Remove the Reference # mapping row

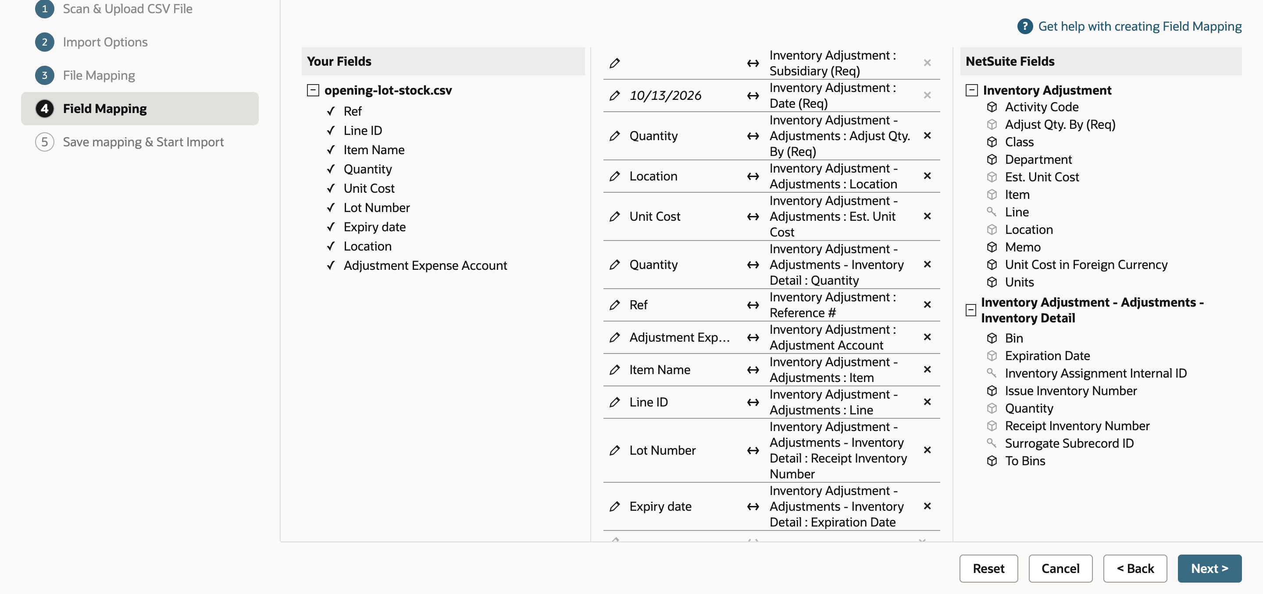pyautogui.click(x=927, y=304)
